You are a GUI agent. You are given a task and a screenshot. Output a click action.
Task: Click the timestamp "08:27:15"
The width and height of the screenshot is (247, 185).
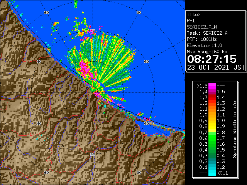click(x=212, y=59)
